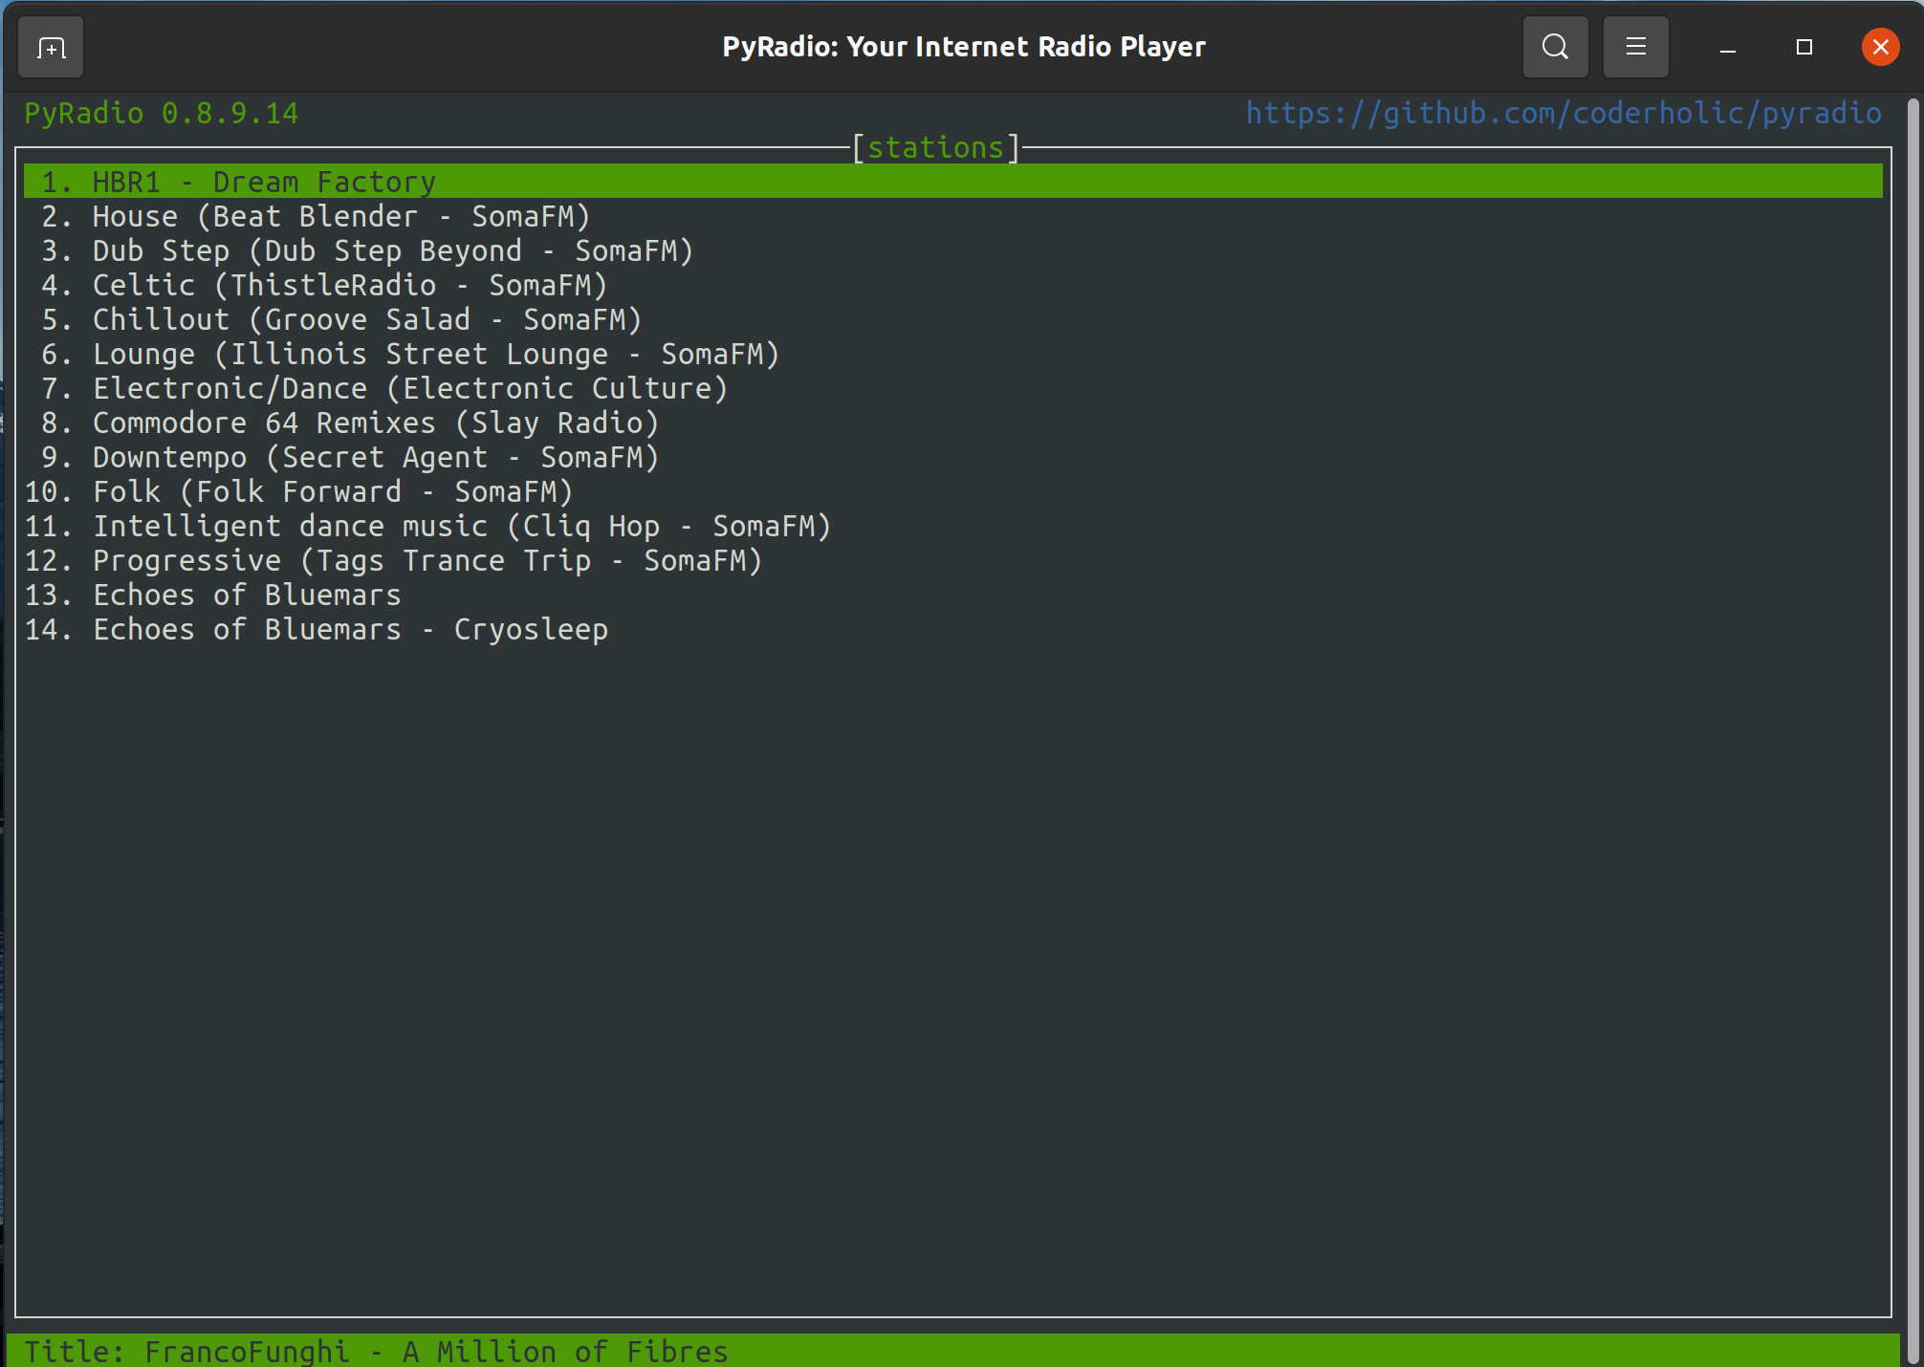Maximize the PyRadio terminal window
The width and height of the screenshot is (1924, 1367).
pyautogui.click(x=1804, y=47)
